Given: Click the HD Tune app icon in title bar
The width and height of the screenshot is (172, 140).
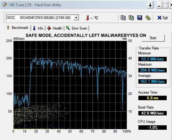Looking at the screenshot, I should click(x=5, y=5).
